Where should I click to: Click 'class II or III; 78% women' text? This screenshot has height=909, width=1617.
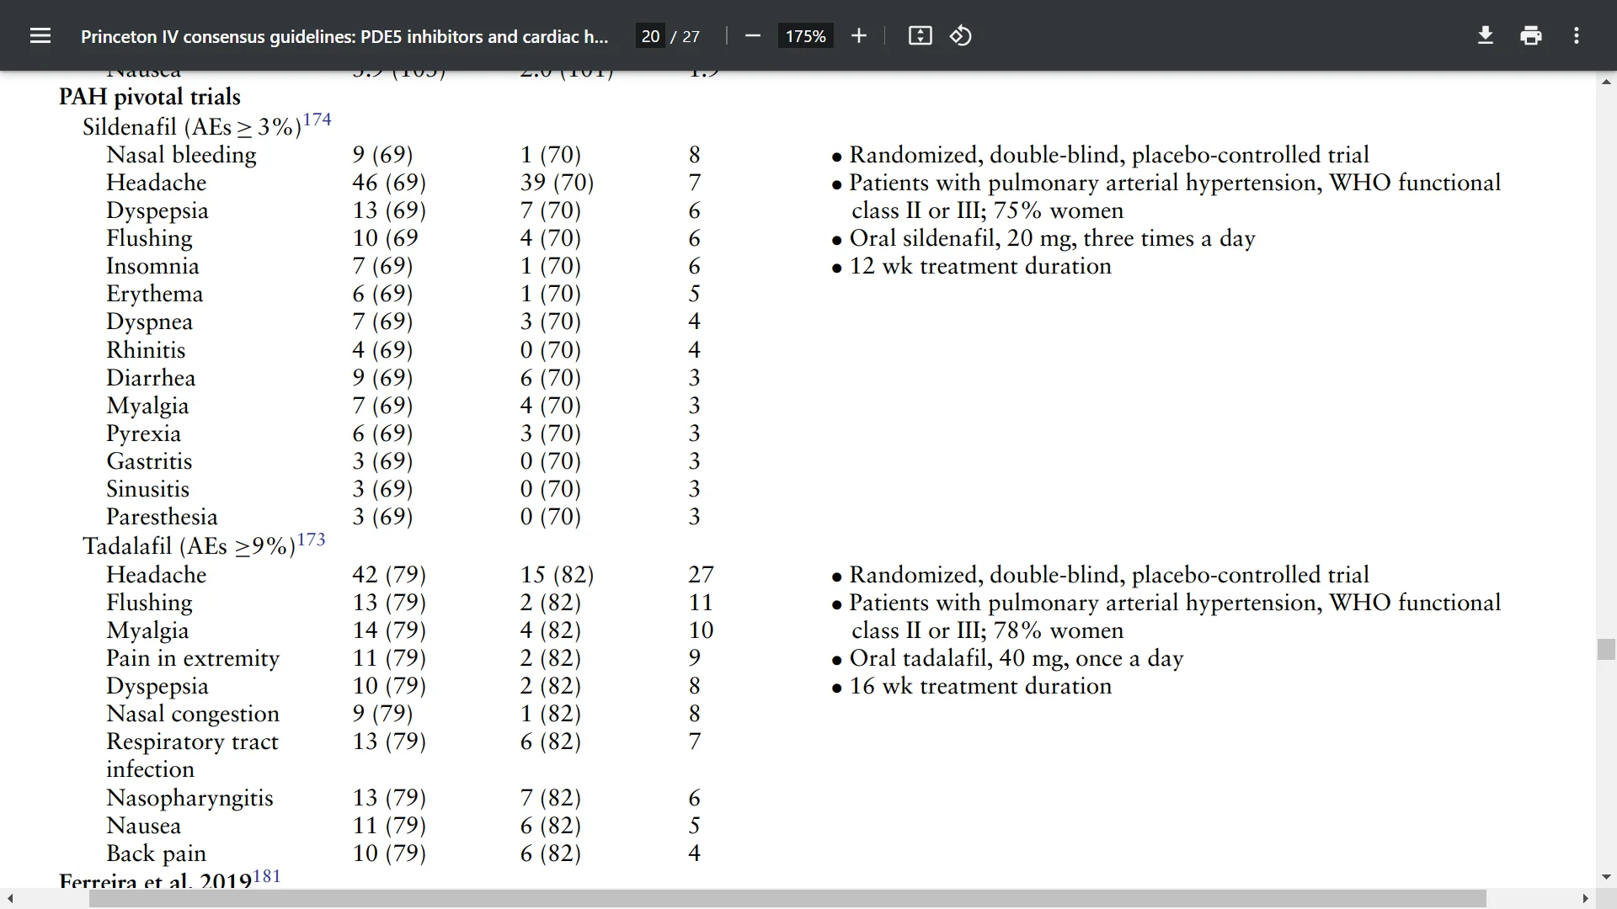987,630
